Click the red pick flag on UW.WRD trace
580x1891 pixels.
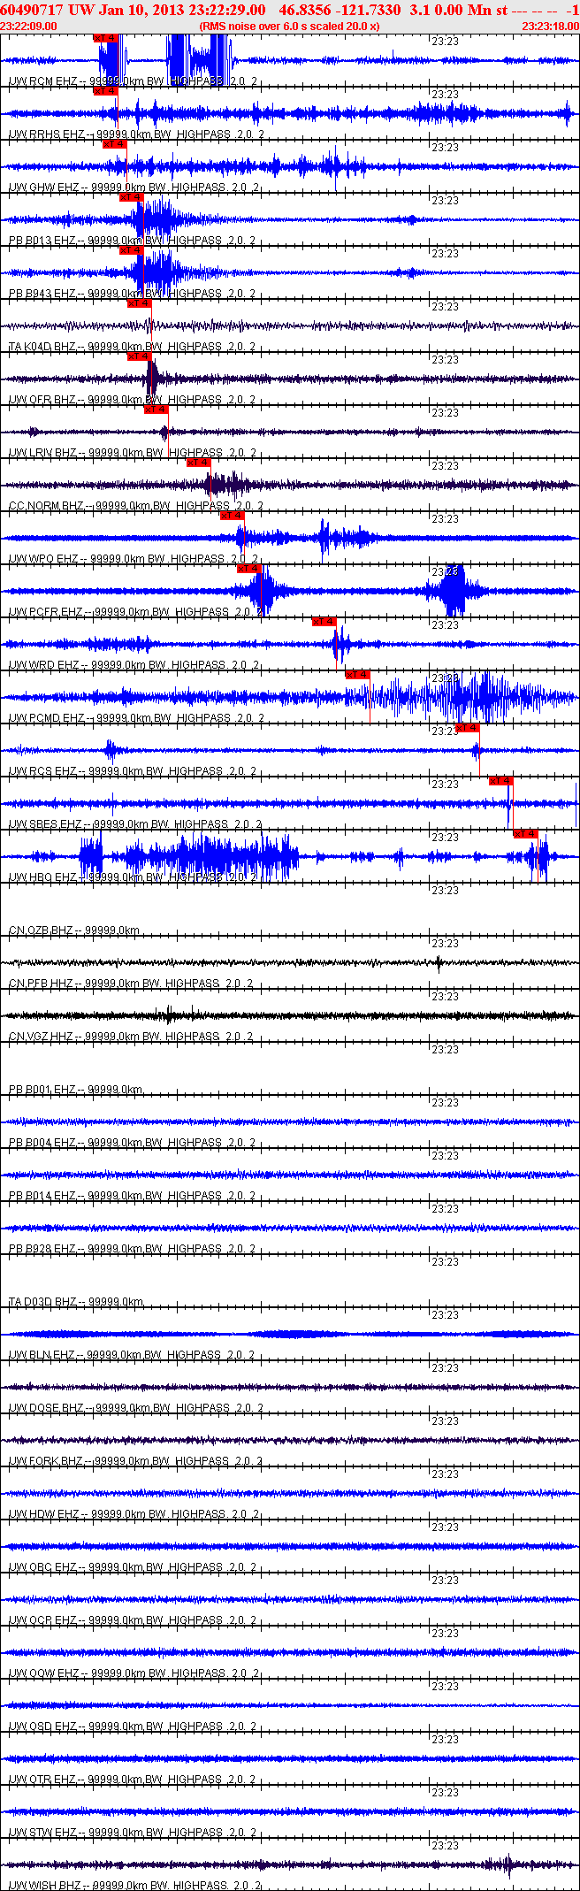click(324, 622)
